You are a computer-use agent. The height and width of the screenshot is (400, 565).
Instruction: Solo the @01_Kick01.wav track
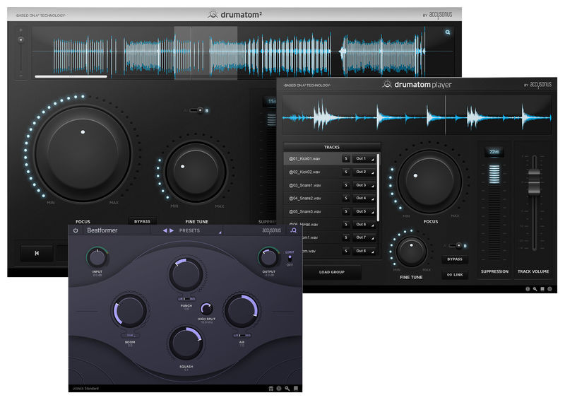346,159
